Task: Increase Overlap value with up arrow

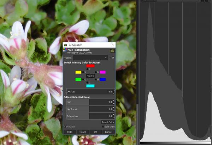Action: point(113,90)
